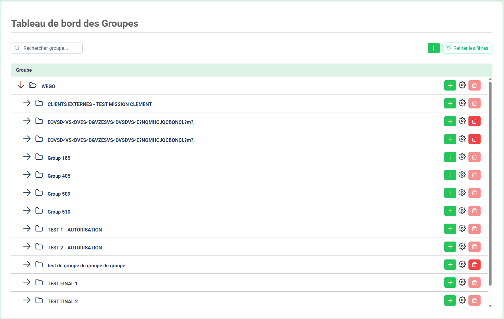
Task: Click plus button on TEST FINAL 2 row
Action: pos(450,300)
